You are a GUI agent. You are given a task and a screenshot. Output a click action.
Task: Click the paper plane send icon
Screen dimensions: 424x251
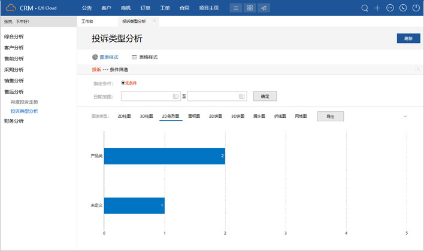264,8
